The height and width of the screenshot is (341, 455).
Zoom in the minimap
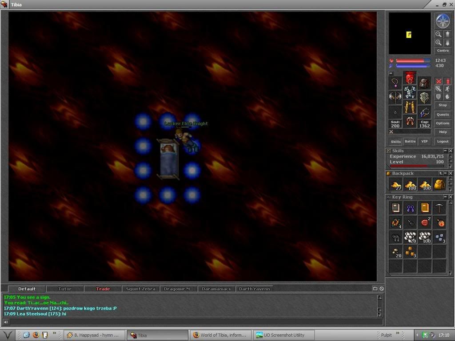coord(438,43)
